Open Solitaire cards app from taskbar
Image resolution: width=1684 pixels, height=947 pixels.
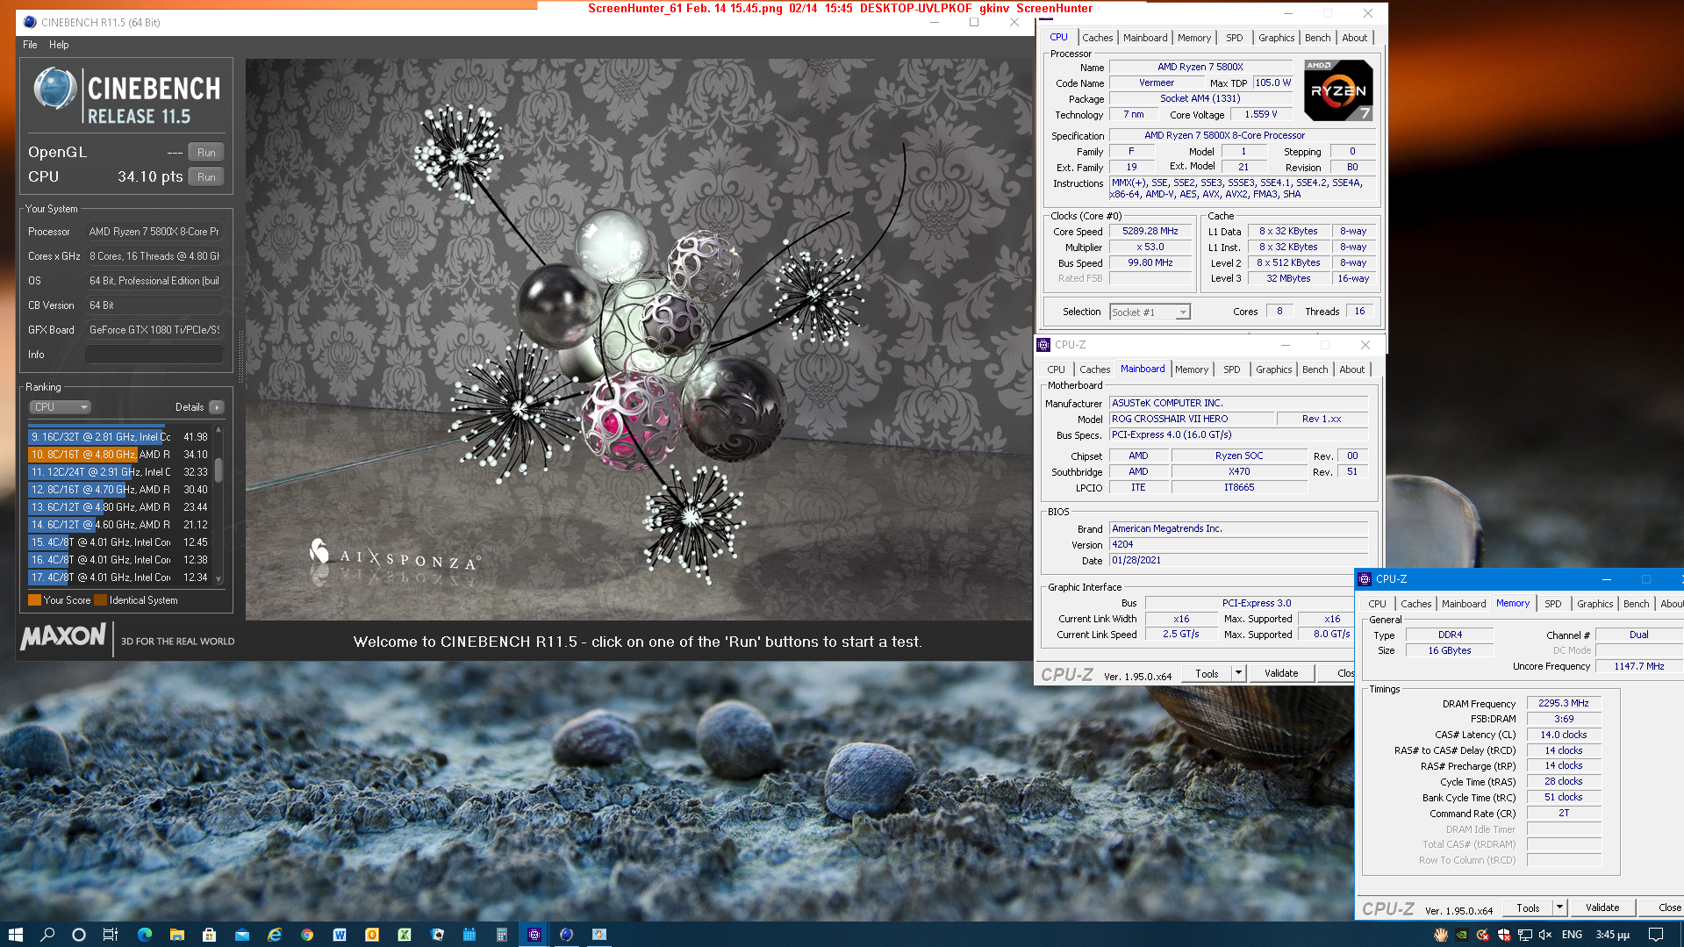tap(437, 934)
